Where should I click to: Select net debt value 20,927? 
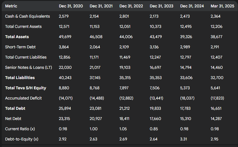click(96, 119)
